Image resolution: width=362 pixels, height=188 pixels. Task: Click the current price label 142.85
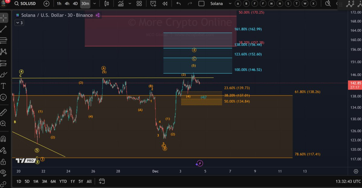pos(354,83)
